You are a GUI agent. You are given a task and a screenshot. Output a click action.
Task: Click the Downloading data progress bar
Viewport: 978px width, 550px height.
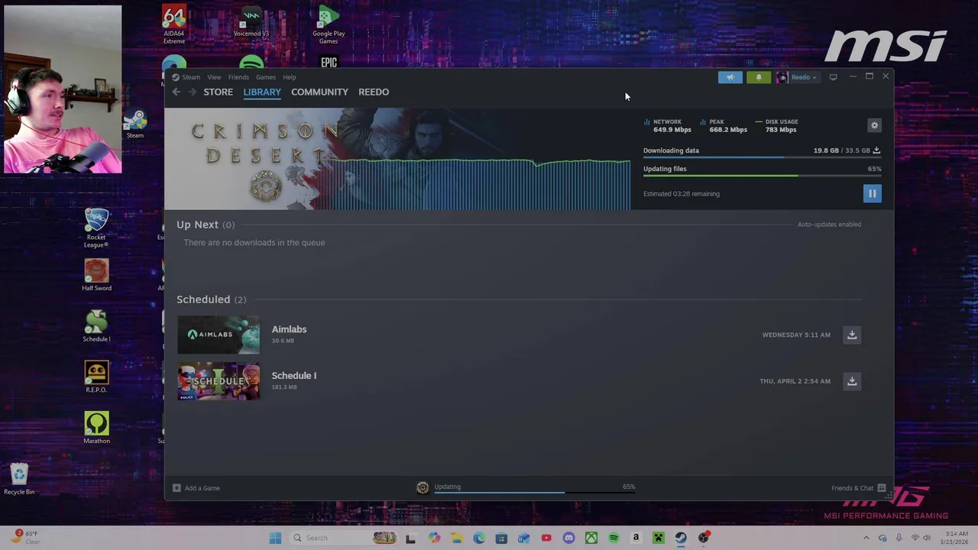tap(762, 157)
